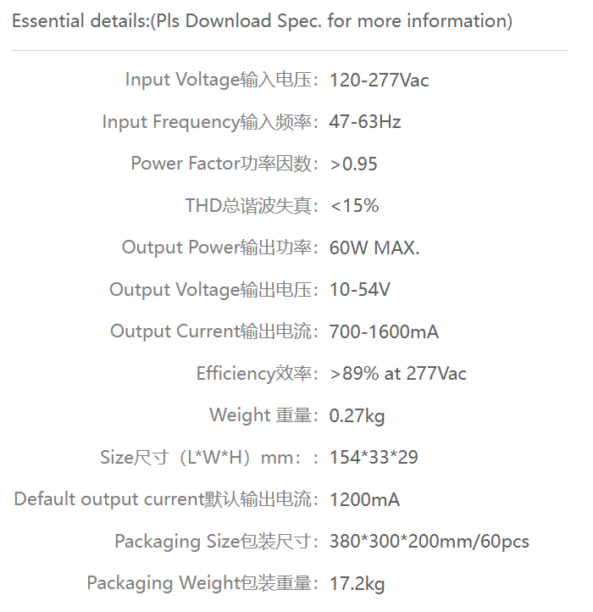The height and width of the screenshot is (612, 593).
Task: Click the 10-54V output voltage value
Action: 360,290
